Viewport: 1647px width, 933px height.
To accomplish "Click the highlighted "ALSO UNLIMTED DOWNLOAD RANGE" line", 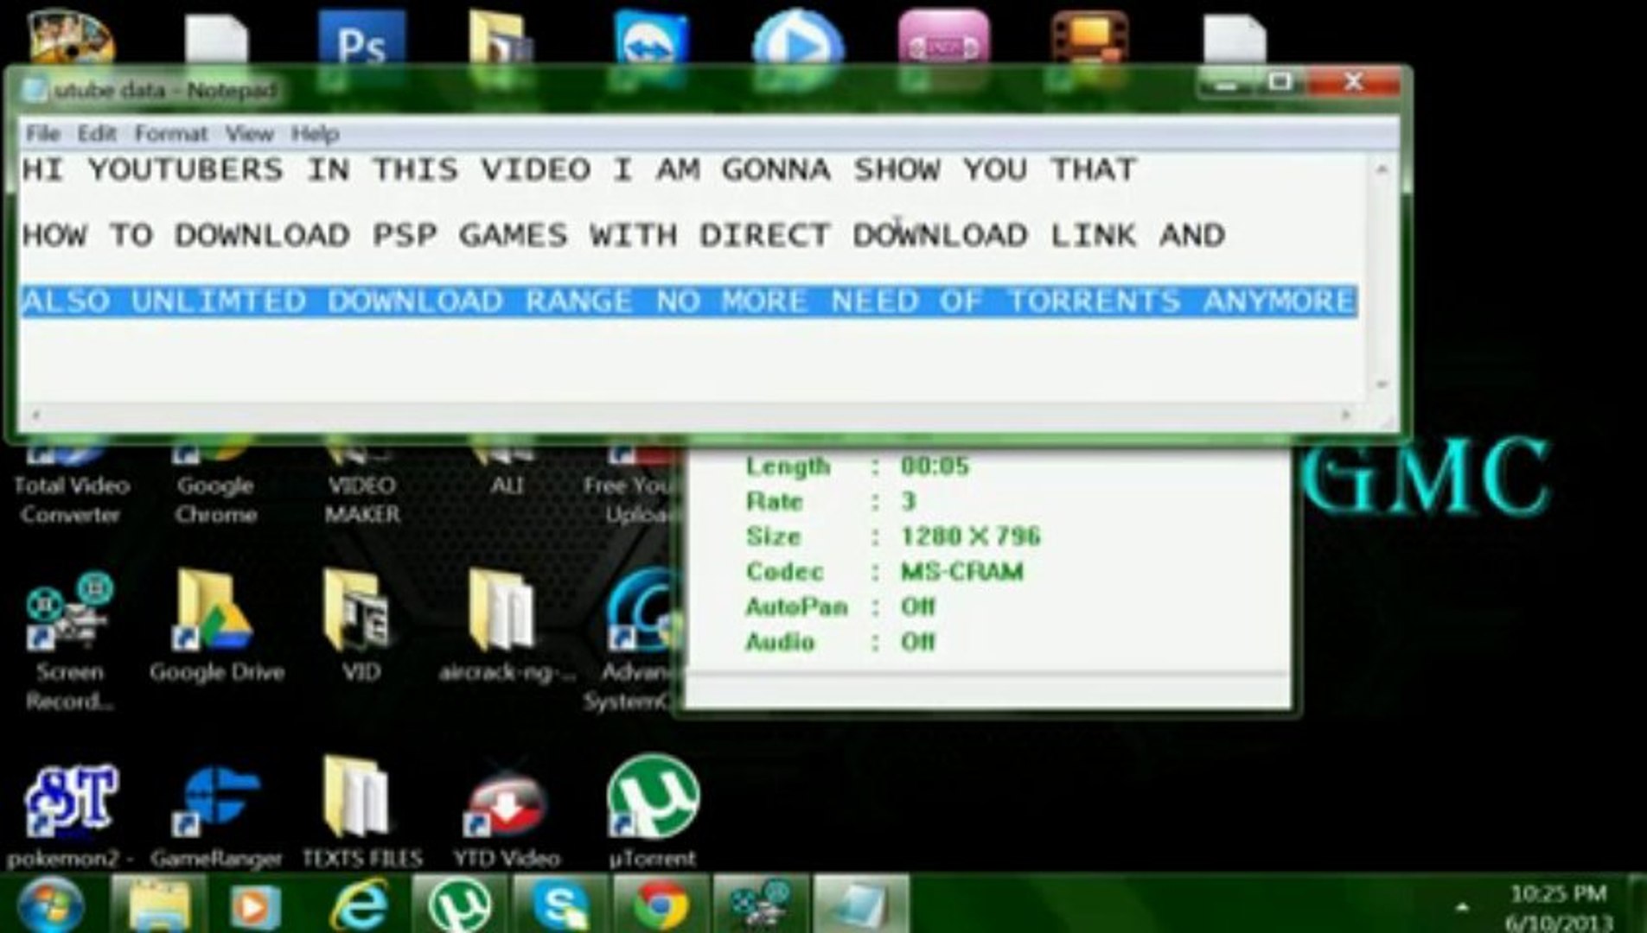I will click(x=689, y=301).
